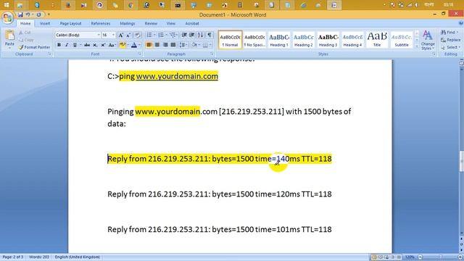The image size is (464, 261).
Task: Open the font size 16 dropdown
Action: point(113,36)
